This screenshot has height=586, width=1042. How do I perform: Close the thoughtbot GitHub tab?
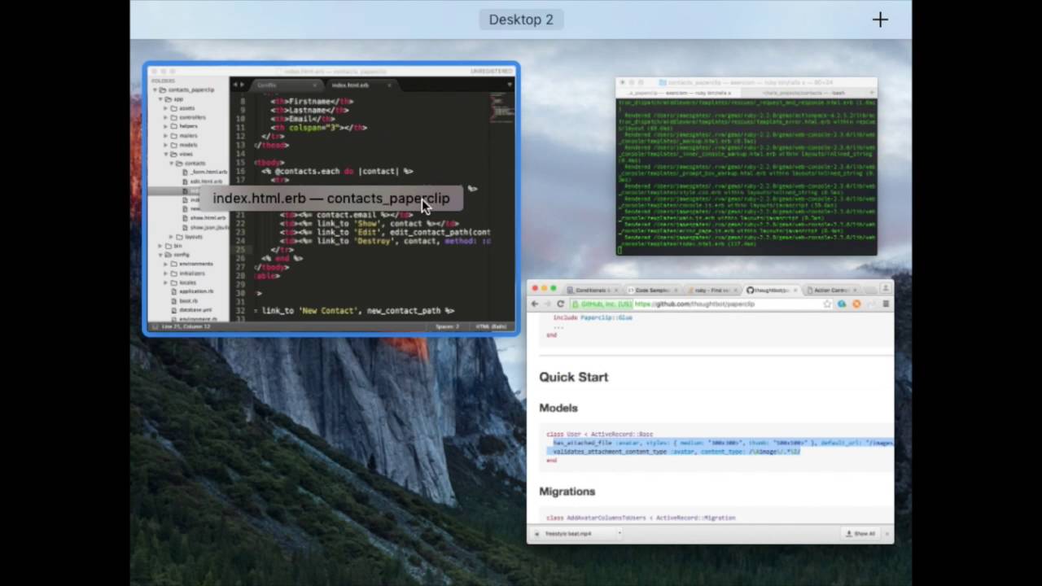click(795, 290)
